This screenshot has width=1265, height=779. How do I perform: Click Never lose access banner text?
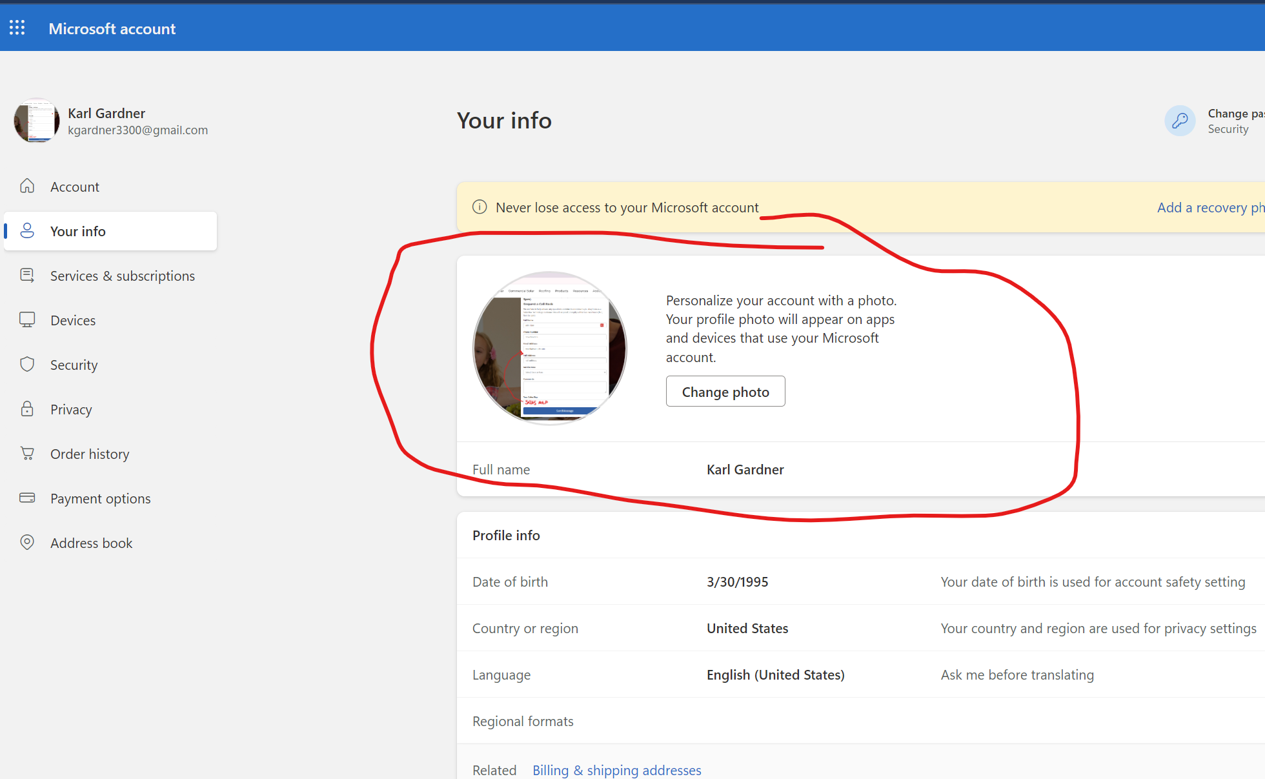tap(627, 207)
